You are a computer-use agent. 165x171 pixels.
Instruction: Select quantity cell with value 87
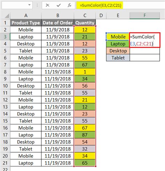85,135
